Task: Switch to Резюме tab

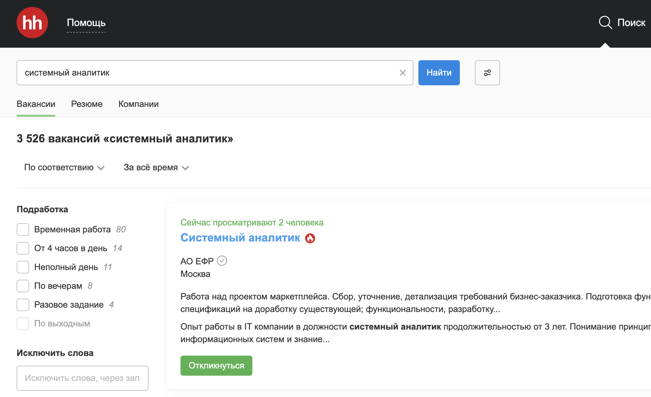Action: click(x=87, y=104)
